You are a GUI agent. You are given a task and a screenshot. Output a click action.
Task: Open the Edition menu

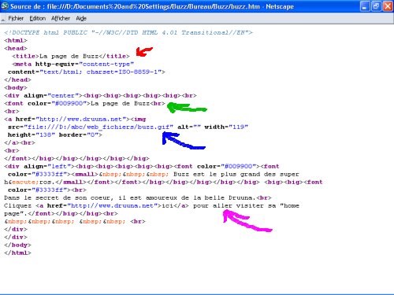(x=37, y=18)
